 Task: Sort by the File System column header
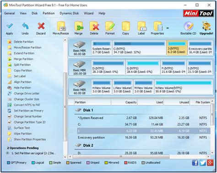pyautogui.click(x=200, y=102)
